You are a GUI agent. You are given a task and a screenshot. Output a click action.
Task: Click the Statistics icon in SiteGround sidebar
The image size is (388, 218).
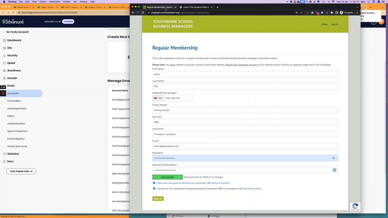(x=4, y=154)
